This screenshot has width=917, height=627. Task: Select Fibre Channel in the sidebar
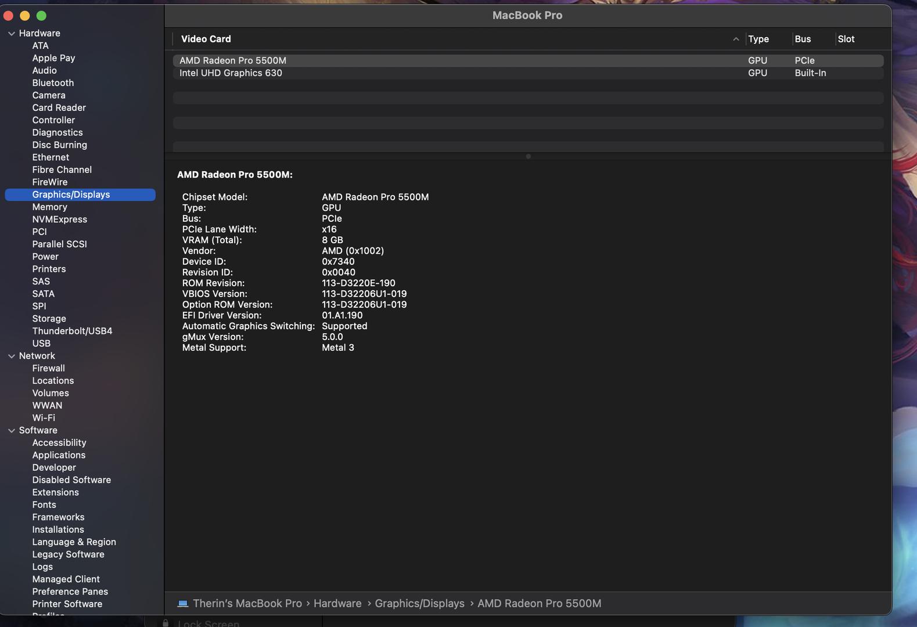pos(62,170)
